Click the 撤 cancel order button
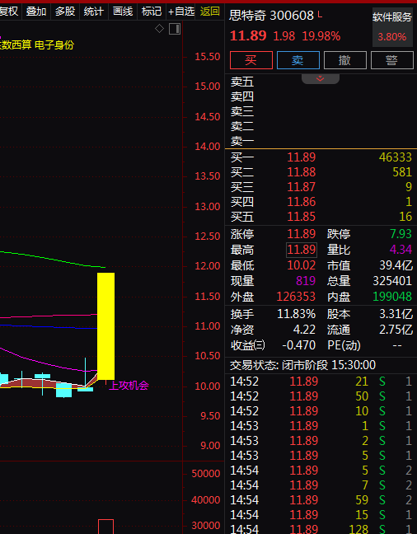Image resolution: width=417 pixels, height=534 pixels. 345,60
